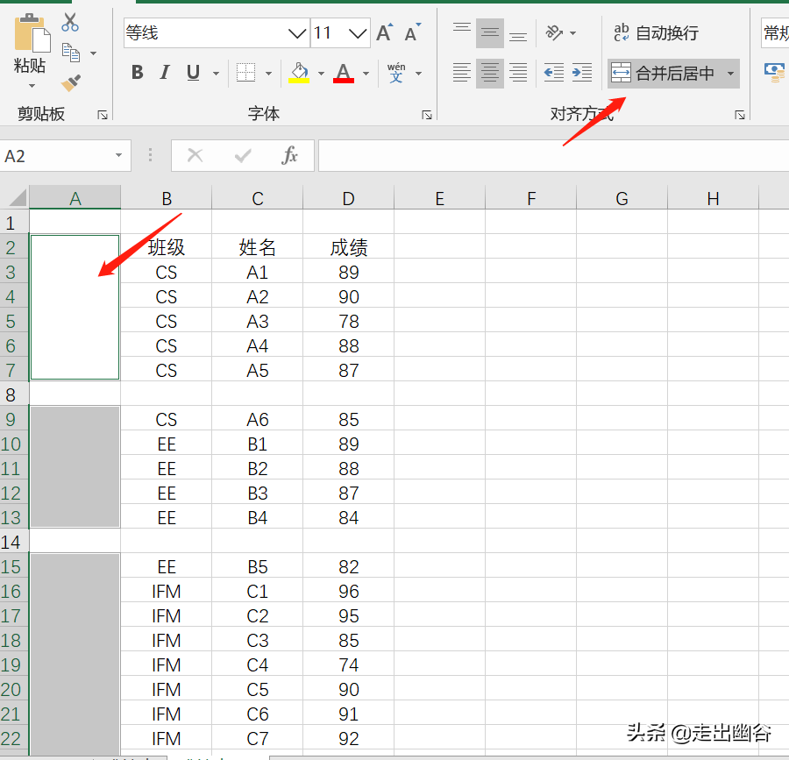This screenshot has height=760, width=789.
Task: Click score 74 in column D
Action: (349, 665)
